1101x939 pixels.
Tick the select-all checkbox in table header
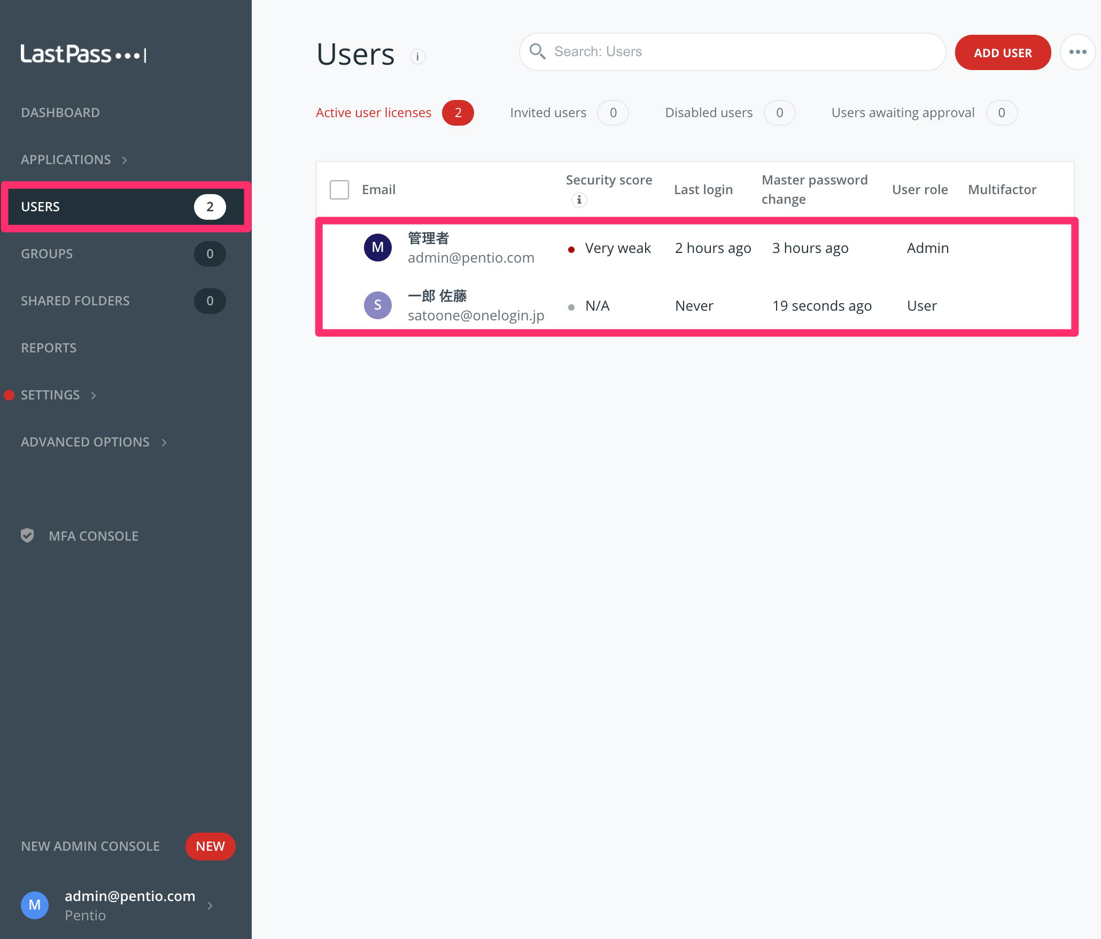click(x=339, y=190)
